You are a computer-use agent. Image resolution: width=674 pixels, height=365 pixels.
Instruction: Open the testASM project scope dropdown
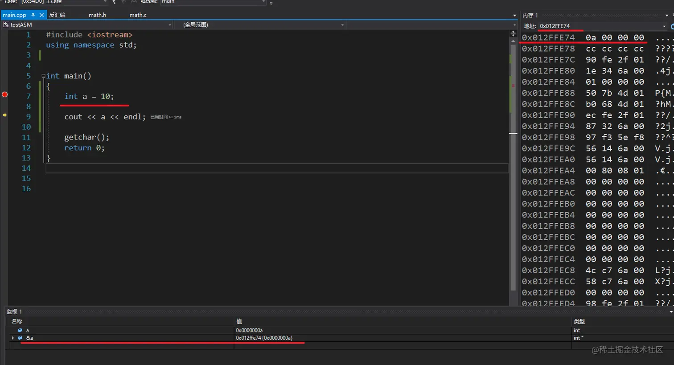(170, 25)
